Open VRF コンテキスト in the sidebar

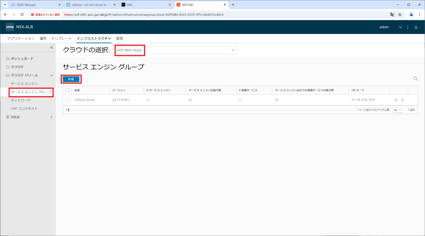(x=24, y=109)
